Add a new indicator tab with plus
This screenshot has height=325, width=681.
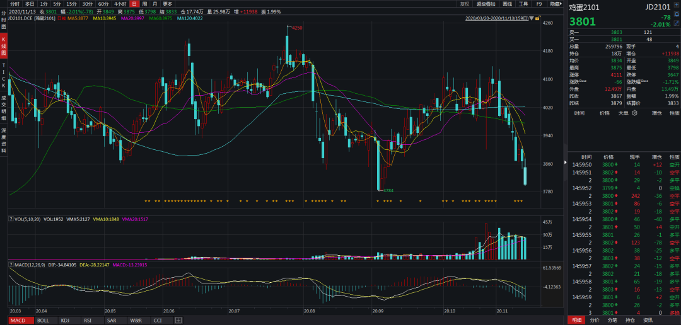[178, 321]
